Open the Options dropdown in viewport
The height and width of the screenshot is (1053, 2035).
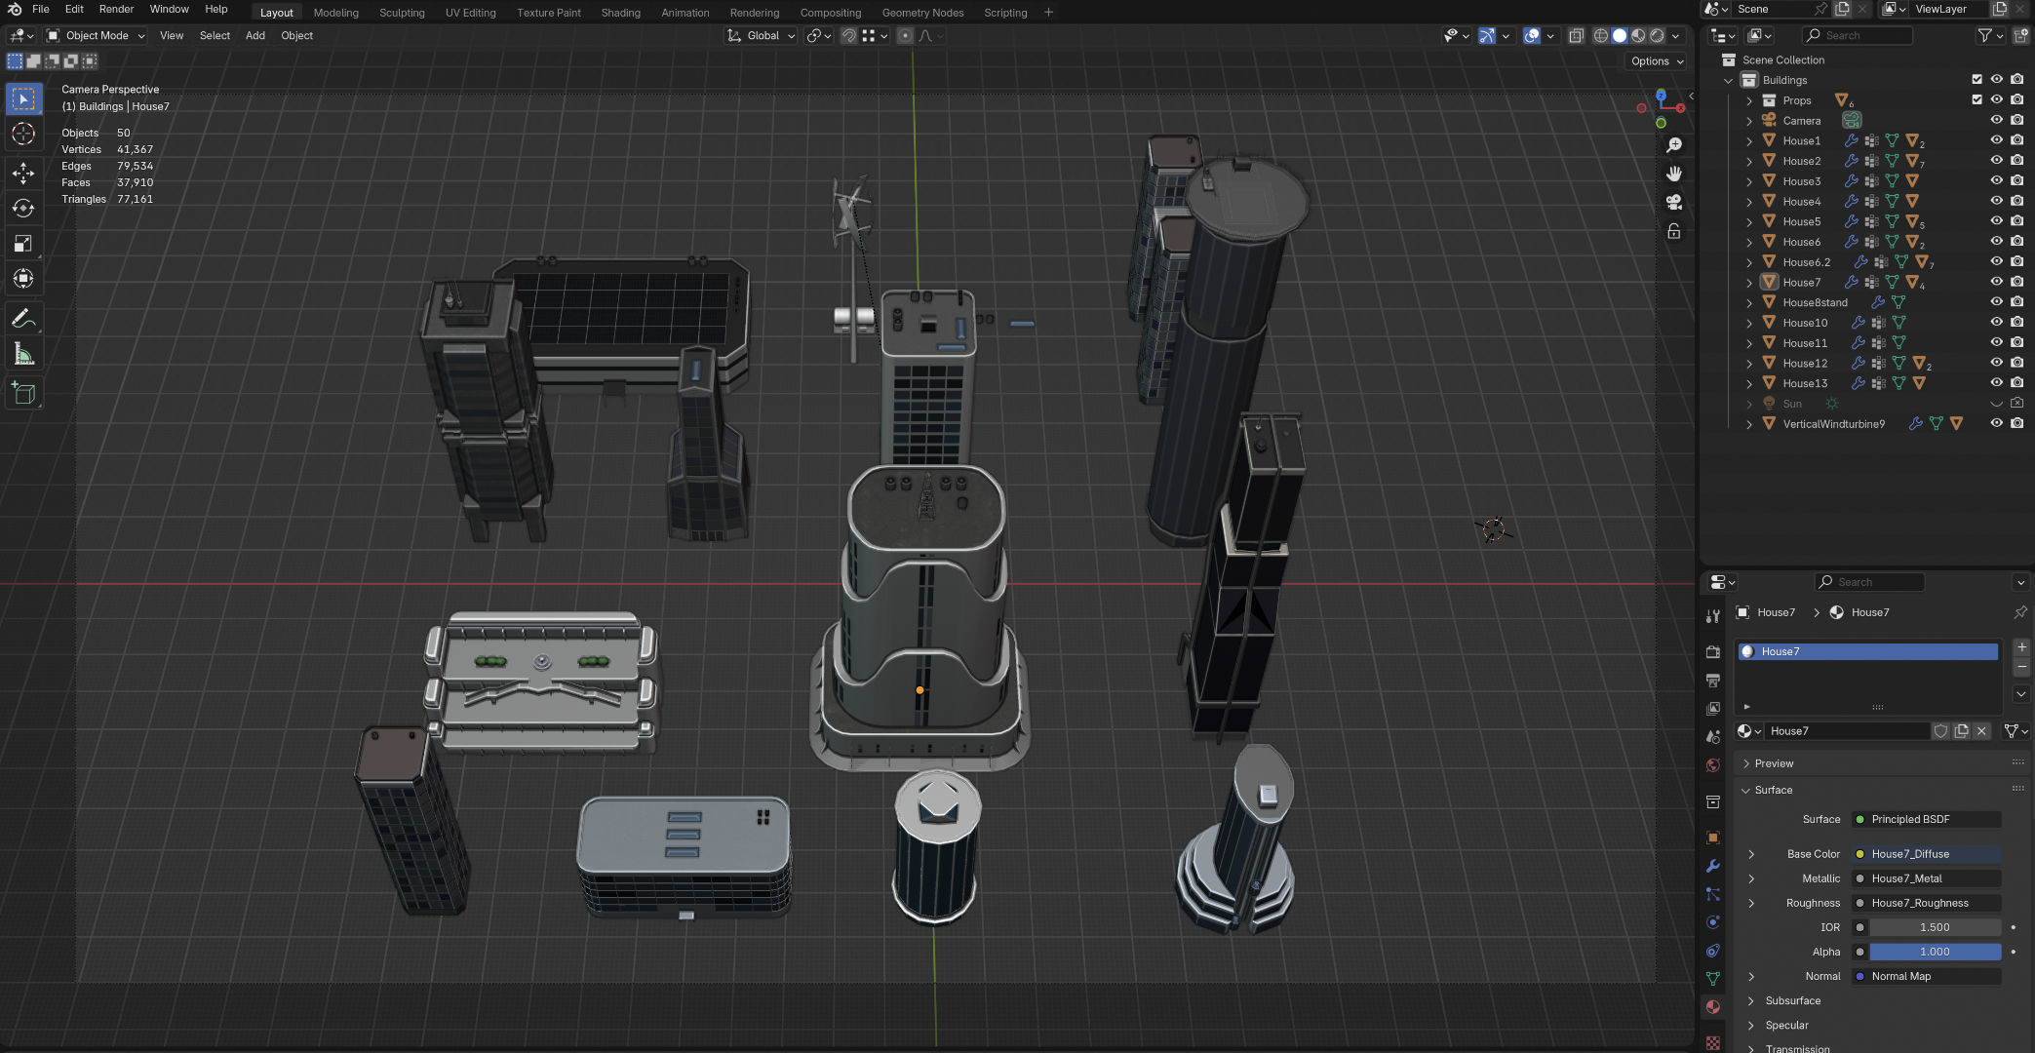point(1657,61)
